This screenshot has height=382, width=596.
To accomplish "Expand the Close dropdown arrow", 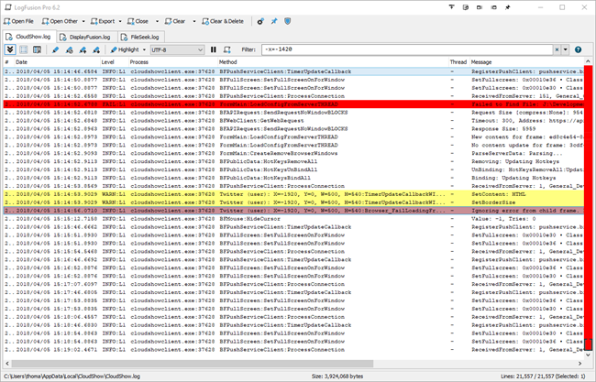I will pyautogui.click(x=157, y=21).
